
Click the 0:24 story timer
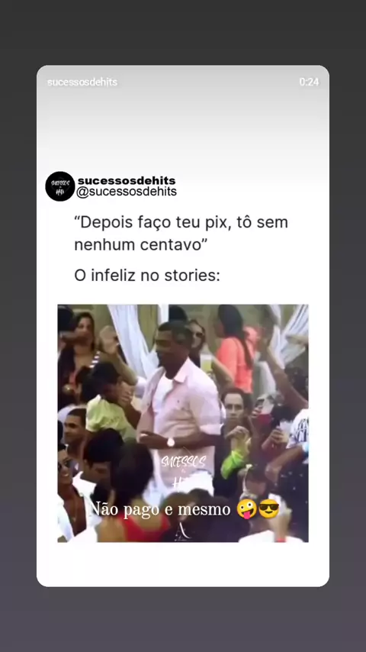click(309, 82)
